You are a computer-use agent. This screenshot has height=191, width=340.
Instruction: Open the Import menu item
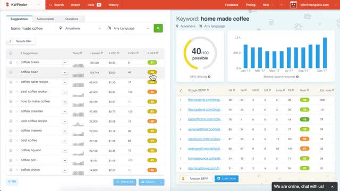(75, 5)
